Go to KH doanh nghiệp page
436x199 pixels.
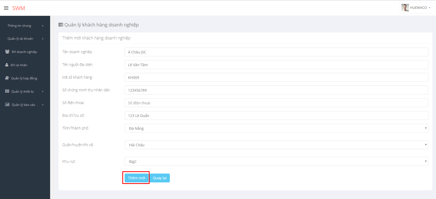click(24, 52)
